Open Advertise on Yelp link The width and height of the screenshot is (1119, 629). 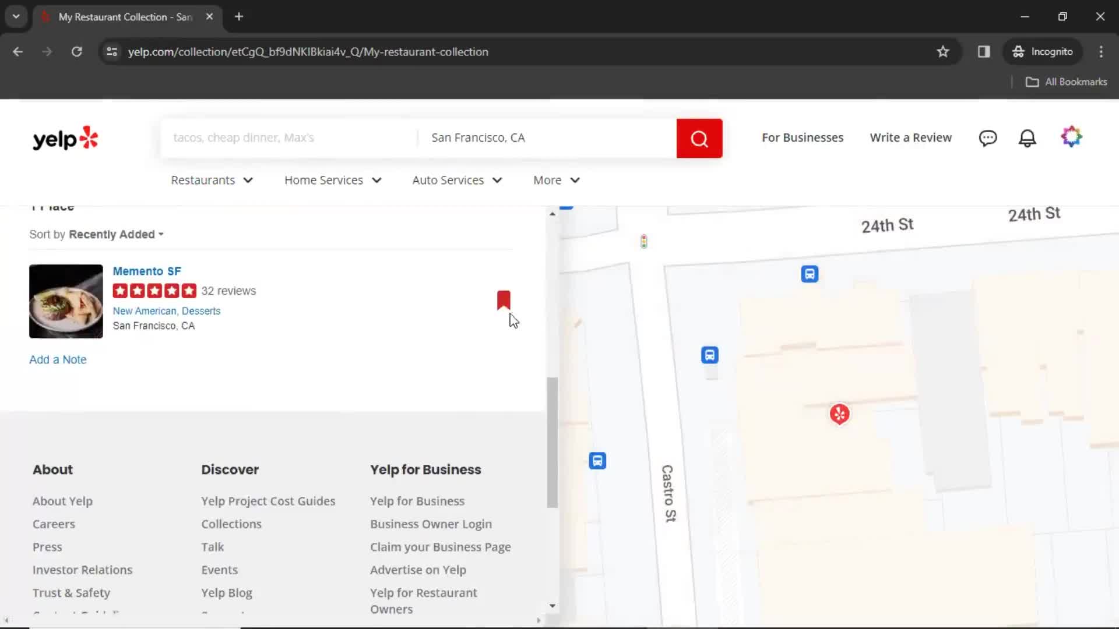pyautogui.click(x=418, y=570)
